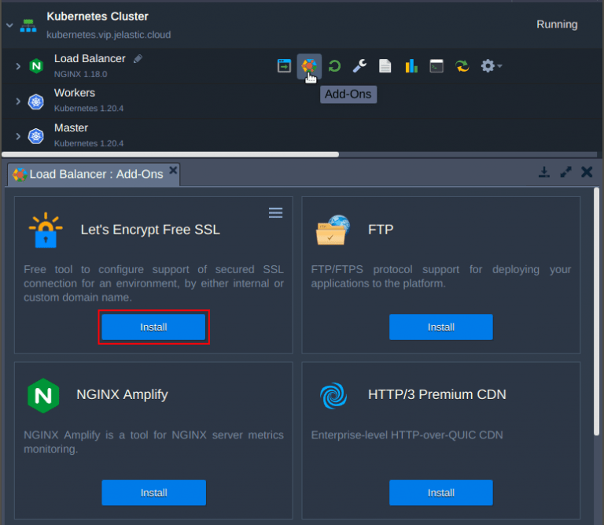Image resolution: width=604 pixels, height=525 pixels.
Task: Click the Workers layer name
Action: [75, 93]
